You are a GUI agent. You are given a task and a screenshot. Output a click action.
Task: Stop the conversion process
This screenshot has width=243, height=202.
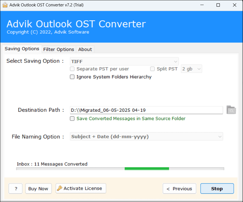pos(217,188)
